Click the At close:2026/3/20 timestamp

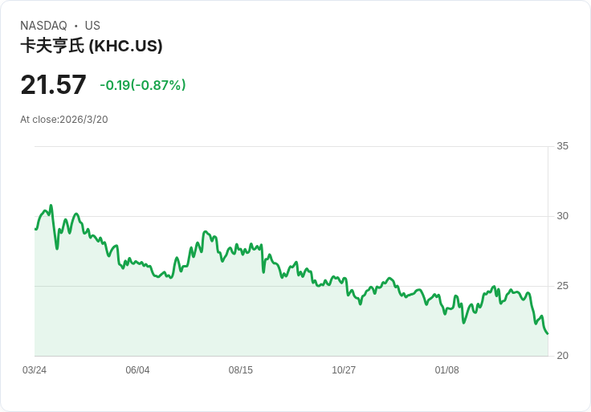64,120
